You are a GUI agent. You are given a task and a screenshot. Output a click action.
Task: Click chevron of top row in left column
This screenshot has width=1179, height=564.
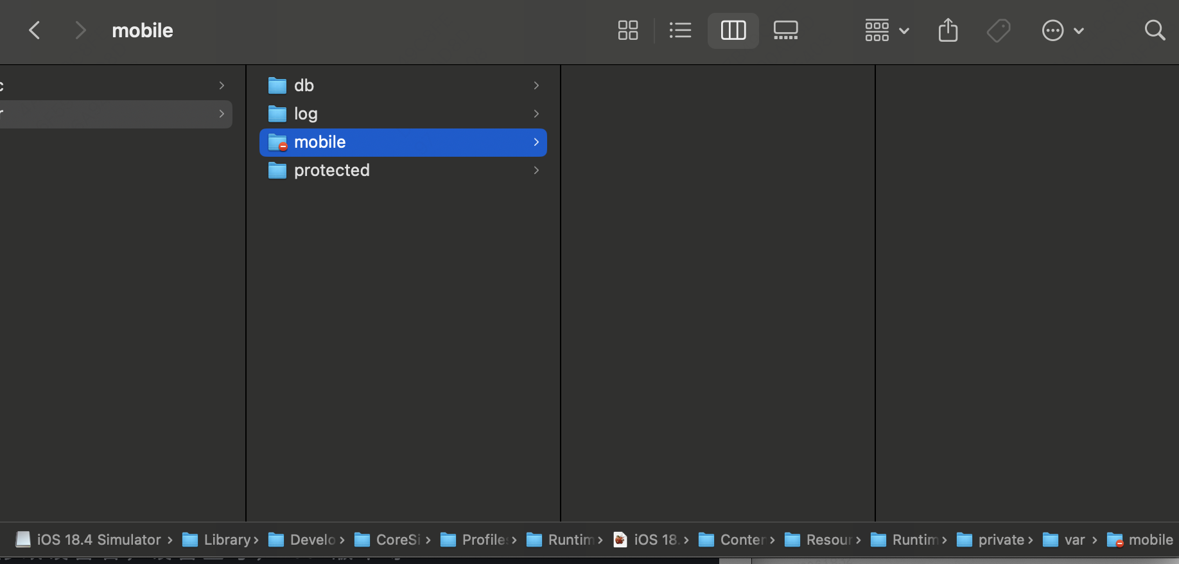pyautogui.click(x=222, y=85)
